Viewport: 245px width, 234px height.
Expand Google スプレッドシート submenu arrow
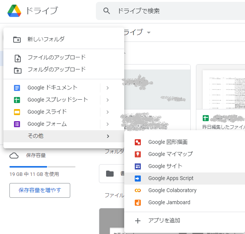tap(108, 100)
